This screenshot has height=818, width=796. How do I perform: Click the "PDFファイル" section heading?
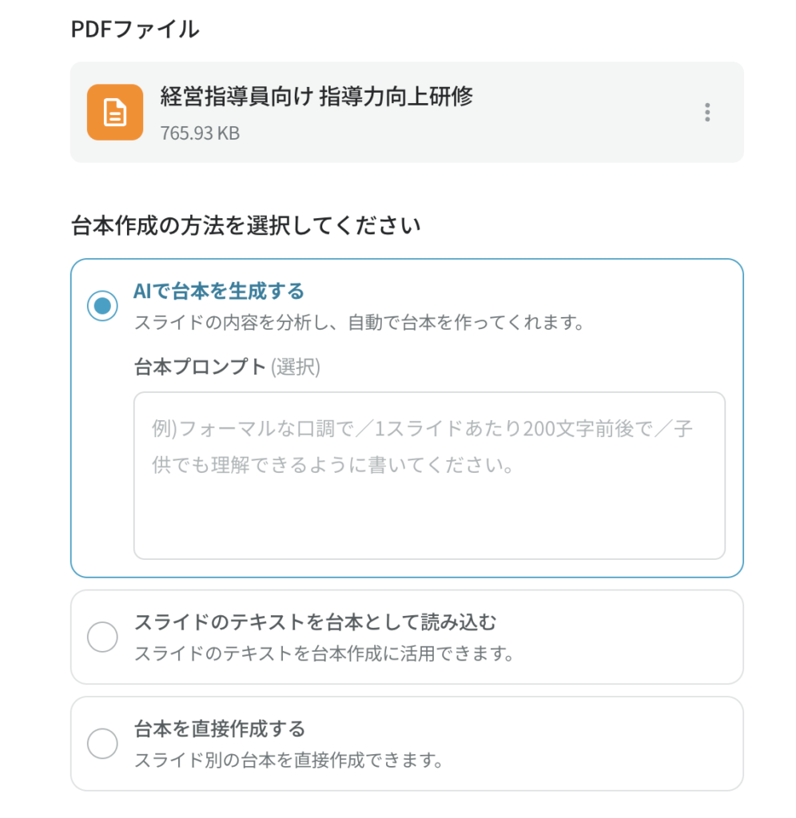[x=135, y=30]
